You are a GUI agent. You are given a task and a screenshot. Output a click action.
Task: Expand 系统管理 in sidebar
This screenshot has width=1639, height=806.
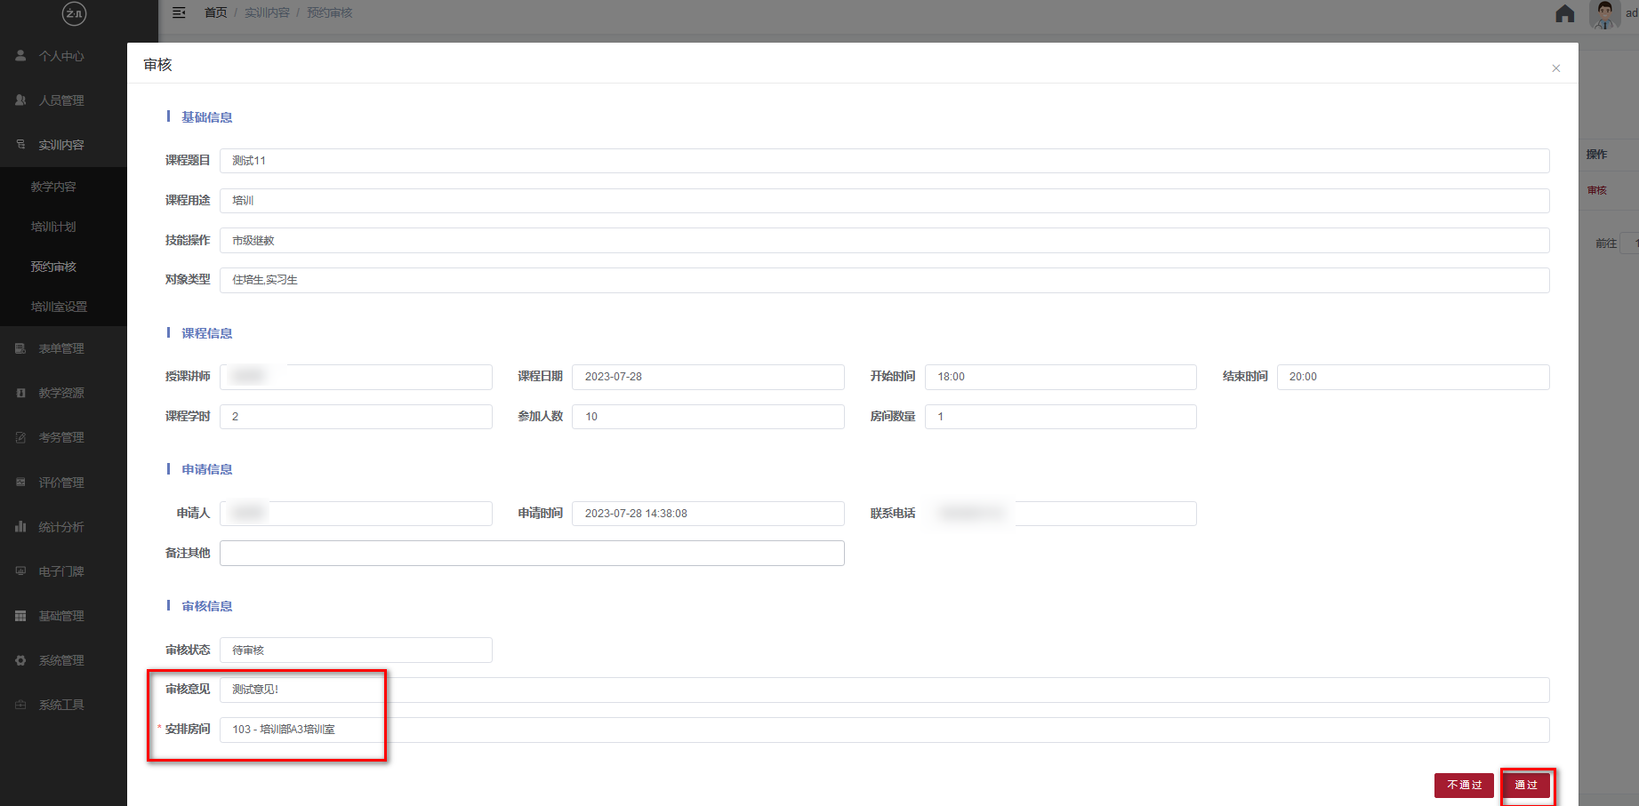click(x=63, y=660)
